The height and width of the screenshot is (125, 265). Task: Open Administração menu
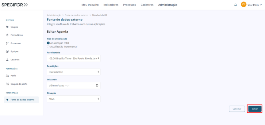pyautogui.click(x=168, y=5)
